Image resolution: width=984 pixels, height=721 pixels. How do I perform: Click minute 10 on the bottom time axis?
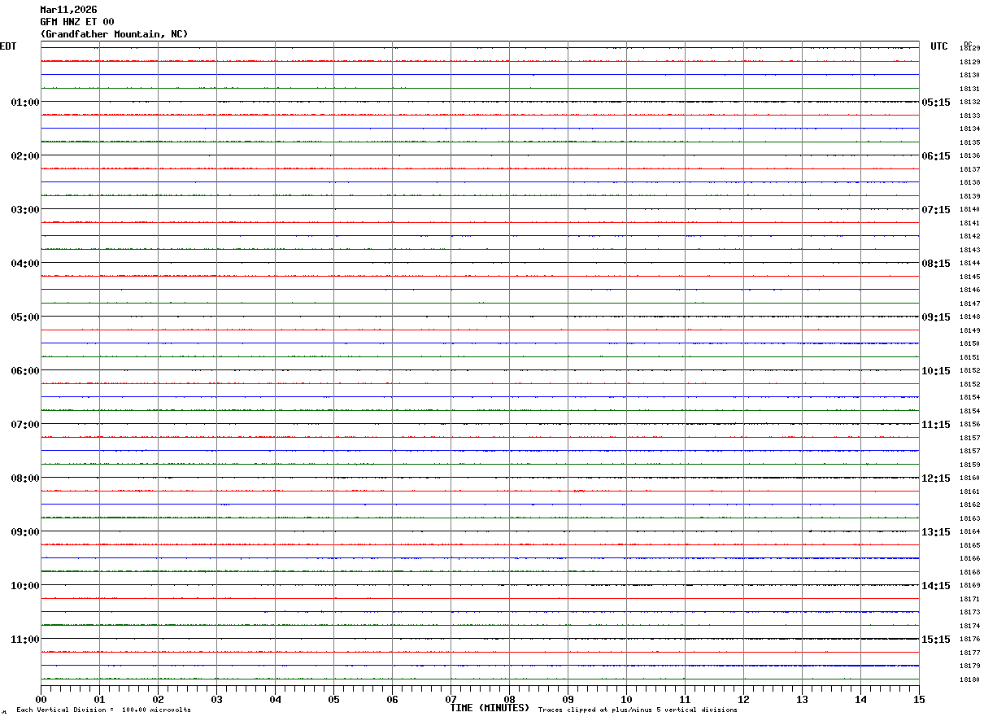pyautogui.click(x=626, y=699)
